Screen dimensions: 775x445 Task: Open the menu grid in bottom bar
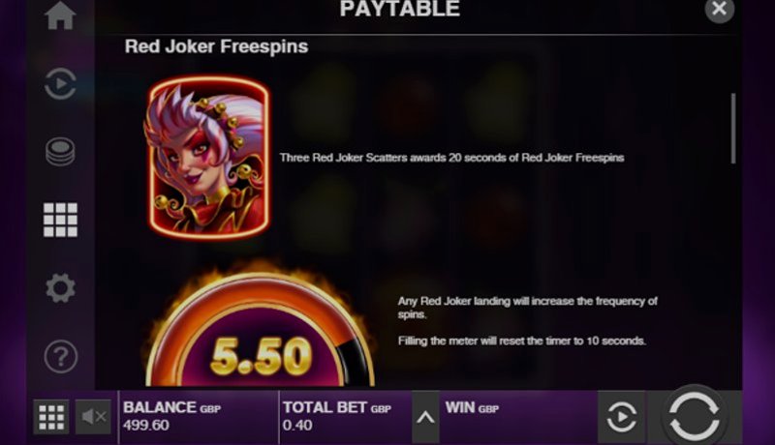click(x=51, y=417)
